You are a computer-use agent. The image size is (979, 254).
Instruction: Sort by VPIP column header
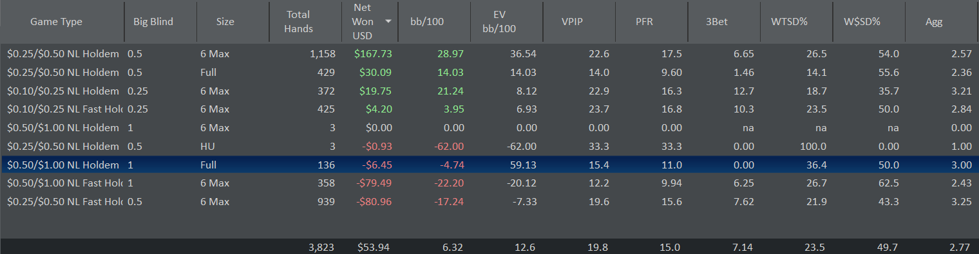coord(580,22)
